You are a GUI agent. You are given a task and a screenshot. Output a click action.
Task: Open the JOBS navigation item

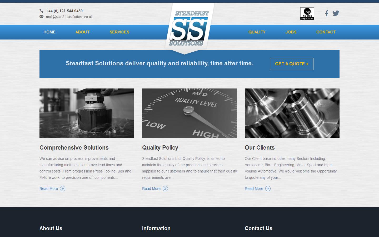(291, 32)
